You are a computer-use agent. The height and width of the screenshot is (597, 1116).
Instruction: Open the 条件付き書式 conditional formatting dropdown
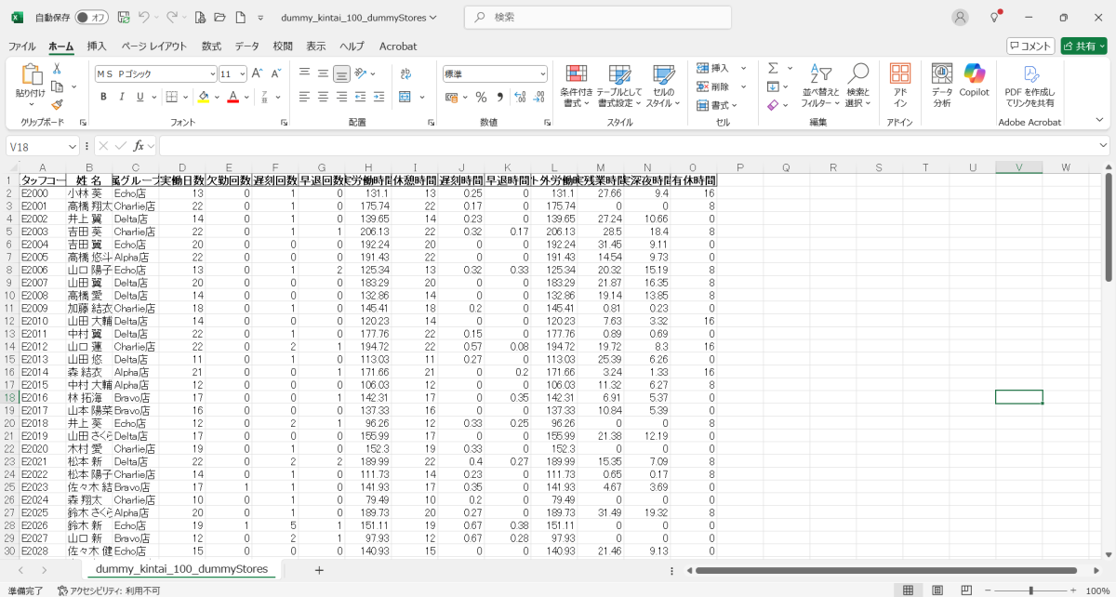577,86
